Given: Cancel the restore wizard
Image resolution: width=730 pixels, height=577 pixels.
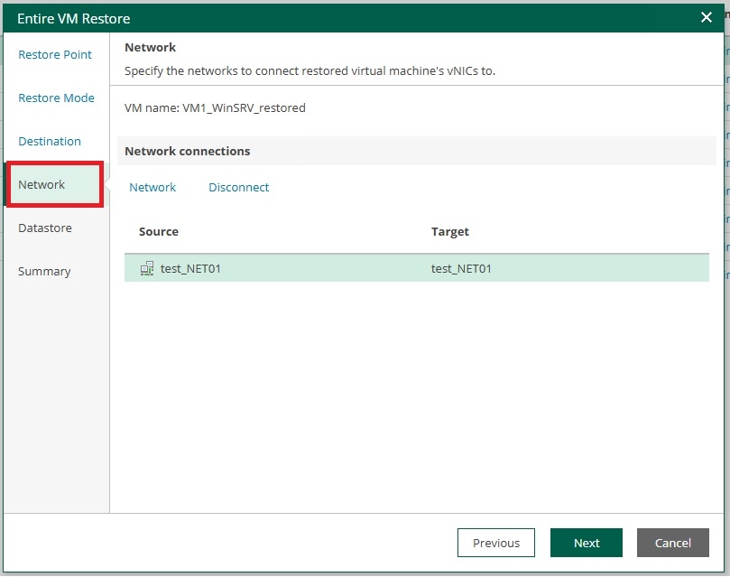Looking at the screenshot, I should click(673, 543).
